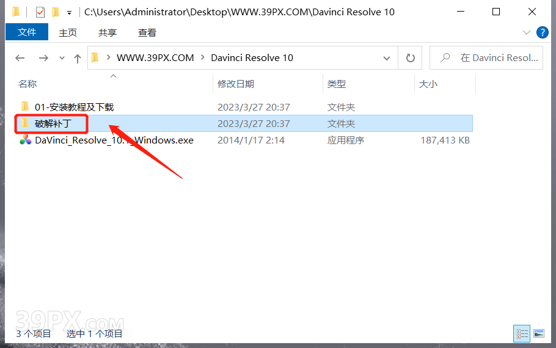Go up one folder level
Screen dimensions: 556x348
(x=77, y=58)
